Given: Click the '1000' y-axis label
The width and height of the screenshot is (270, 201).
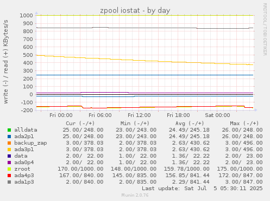Looking at the screenshot, I should click(x=26, y=16).
